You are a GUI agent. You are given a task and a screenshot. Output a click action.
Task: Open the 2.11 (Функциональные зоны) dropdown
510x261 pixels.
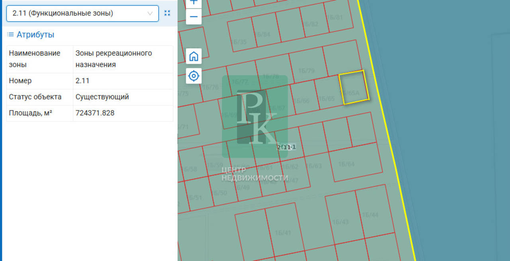click(82, 13)
